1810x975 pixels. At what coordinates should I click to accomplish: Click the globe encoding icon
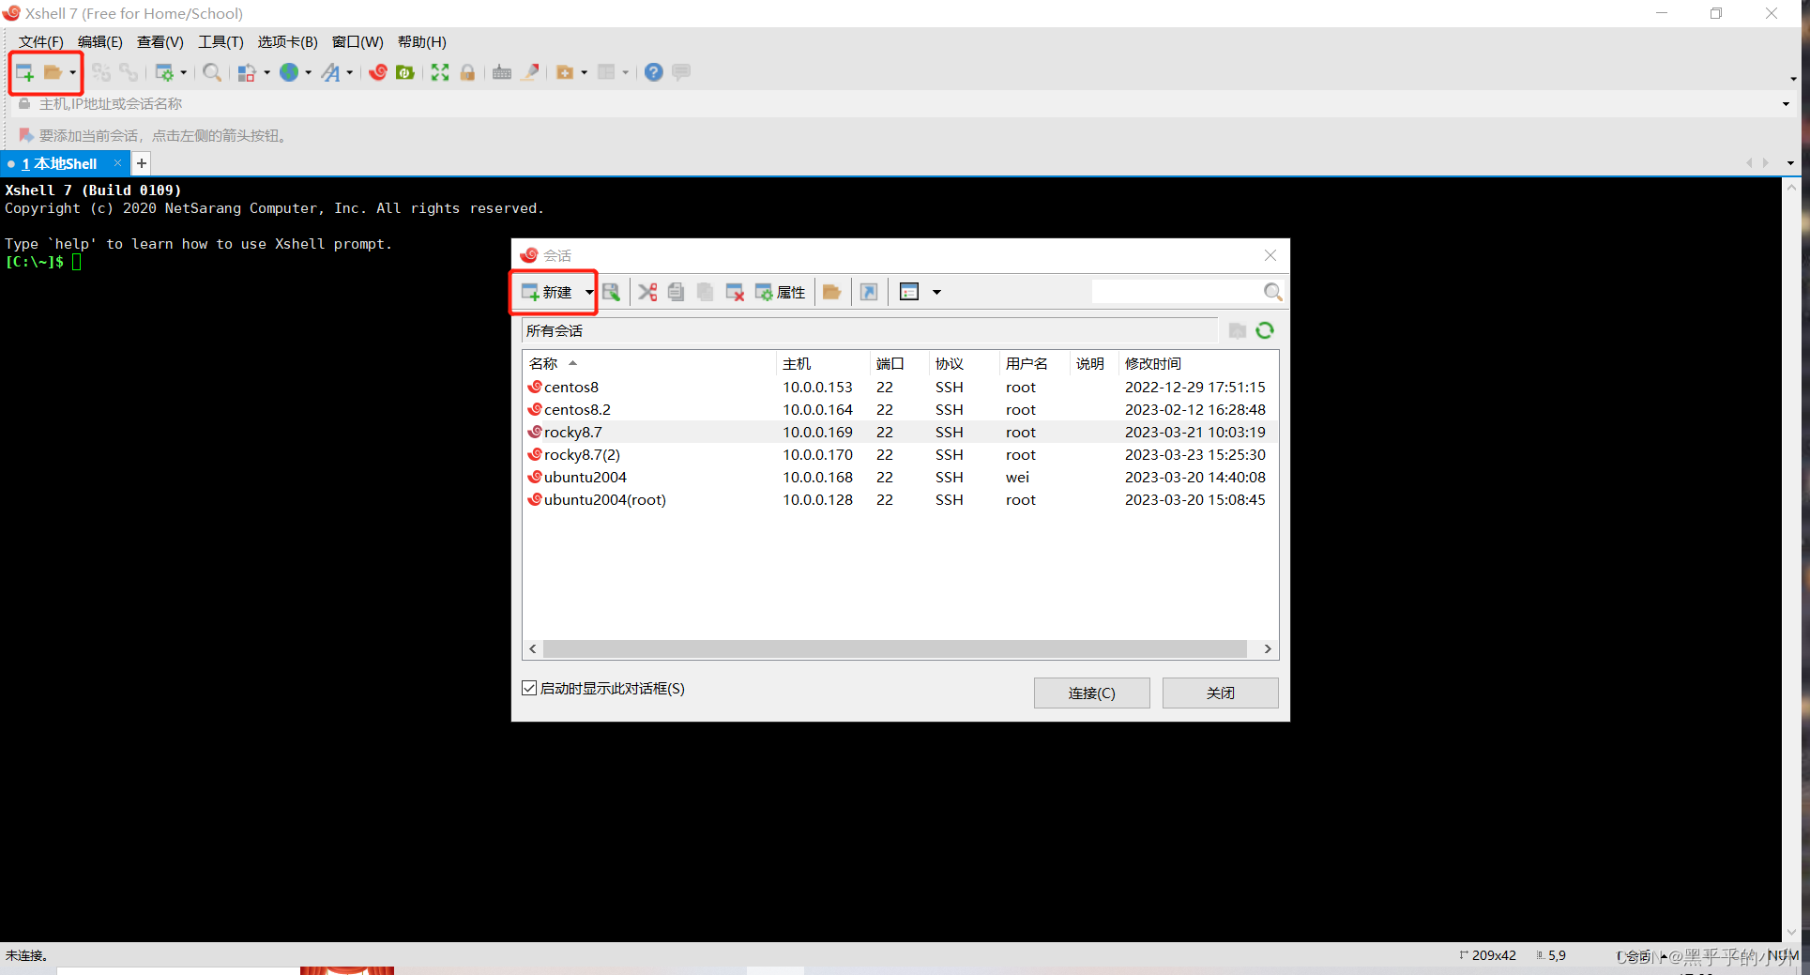289,72
